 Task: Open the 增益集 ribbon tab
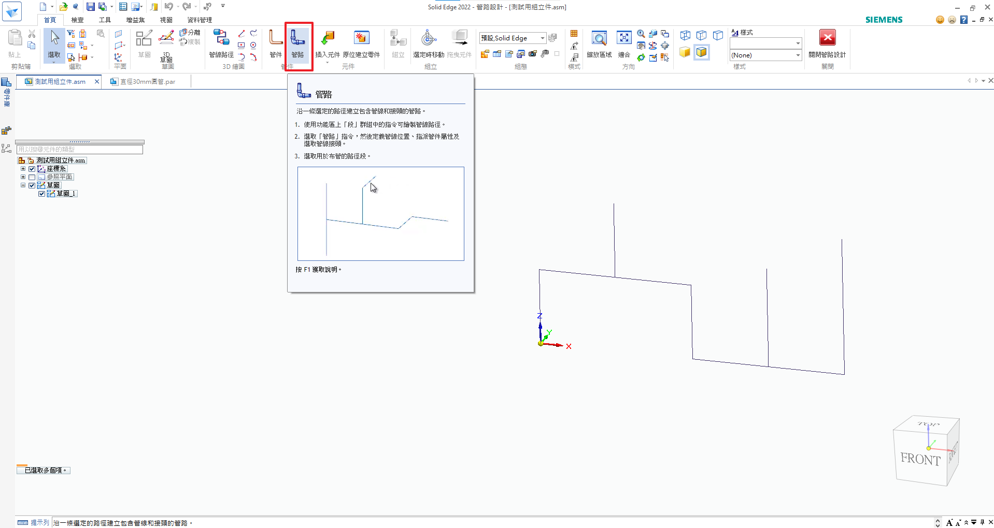point(135,20)
